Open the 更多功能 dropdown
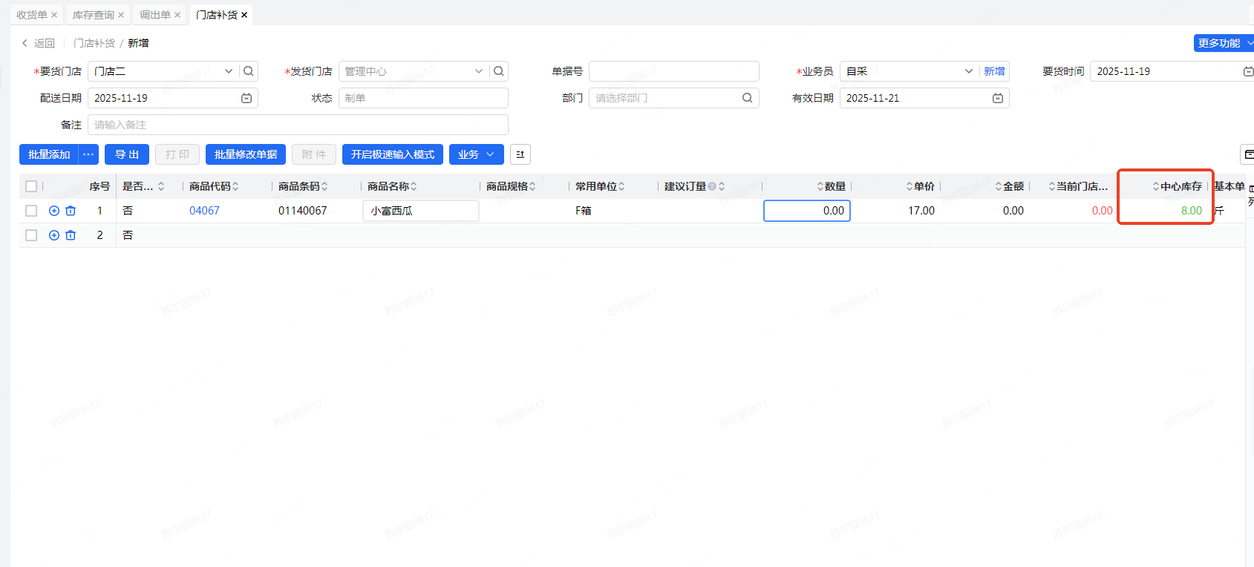This screenshot has width=1254, height=567. (x=1224, y=43)
